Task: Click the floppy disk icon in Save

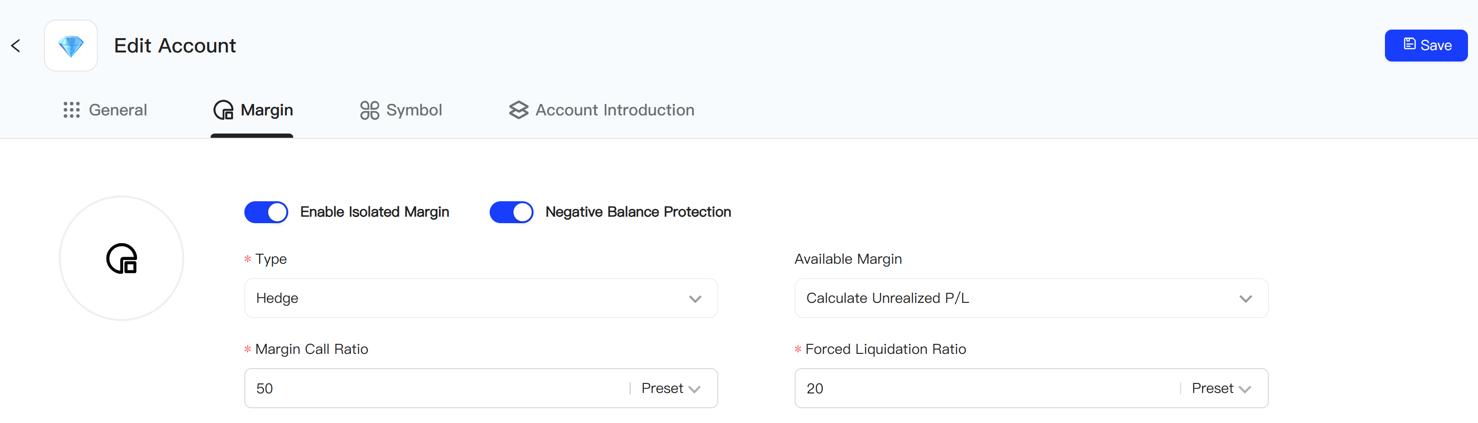Action: coord(1409,44)
